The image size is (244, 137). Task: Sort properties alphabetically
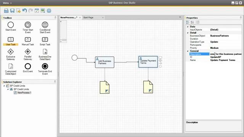click(192, 22)
